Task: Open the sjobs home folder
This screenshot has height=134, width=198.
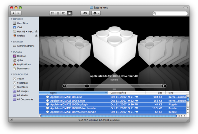Action: click(x=18, y=60)
